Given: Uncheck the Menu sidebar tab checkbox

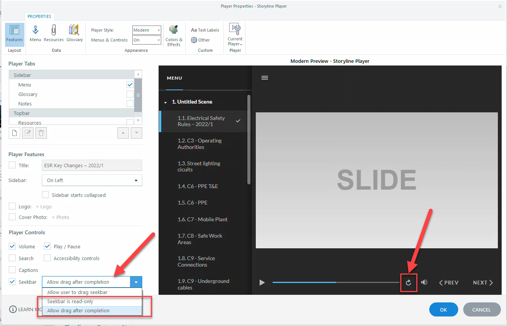Looking at the screenshot, I should click(x=130, y=85).
